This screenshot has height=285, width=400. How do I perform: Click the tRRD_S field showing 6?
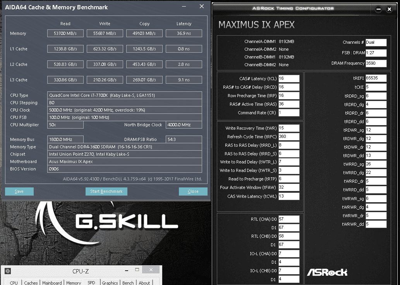pos(289,154)
